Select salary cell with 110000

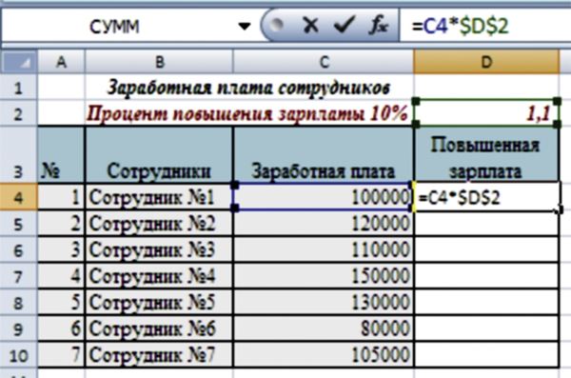click(x=324, y=250)
